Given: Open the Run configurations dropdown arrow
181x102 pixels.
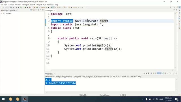Looking at the screenshot, I should 23,7.
